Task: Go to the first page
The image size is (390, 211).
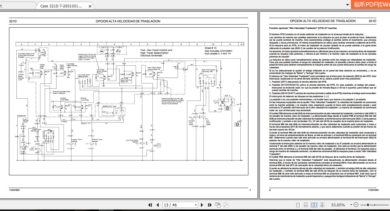Action: pyautogui.click(x=150, y=205)
